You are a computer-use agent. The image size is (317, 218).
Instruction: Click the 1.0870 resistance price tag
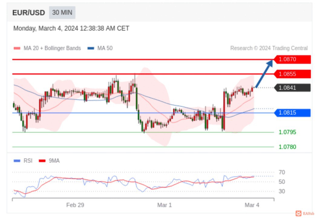(x=292, y=59)
